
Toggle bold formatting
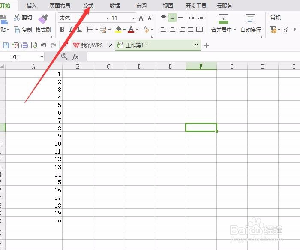tap(62, 30)
